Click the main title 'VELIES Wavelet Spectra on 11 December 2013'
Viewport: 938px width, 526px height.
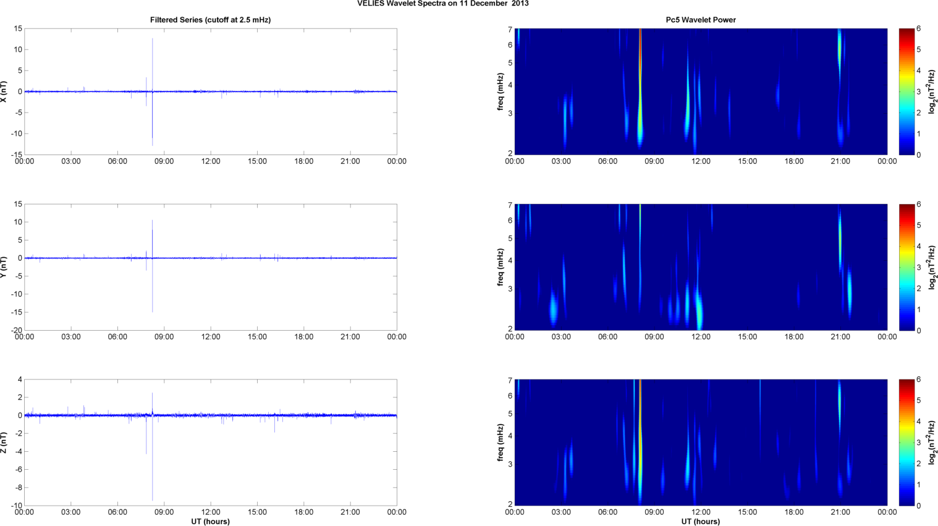tap(443, 4)
